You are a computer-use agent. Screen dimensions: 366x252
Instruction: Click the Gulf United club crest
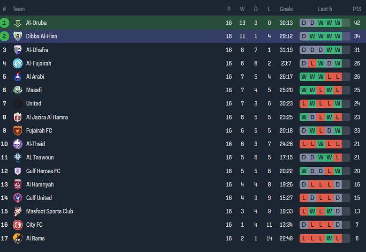tap(18, 198)
